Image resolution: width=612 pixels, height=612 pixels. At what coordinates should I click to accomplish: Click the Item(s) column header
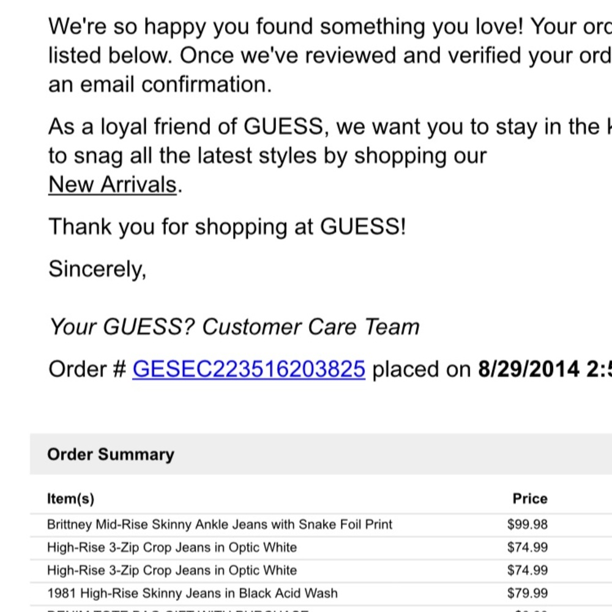click(x=70, y=499)
